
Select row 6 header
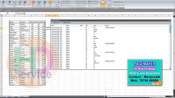click(x=1, y=28)
